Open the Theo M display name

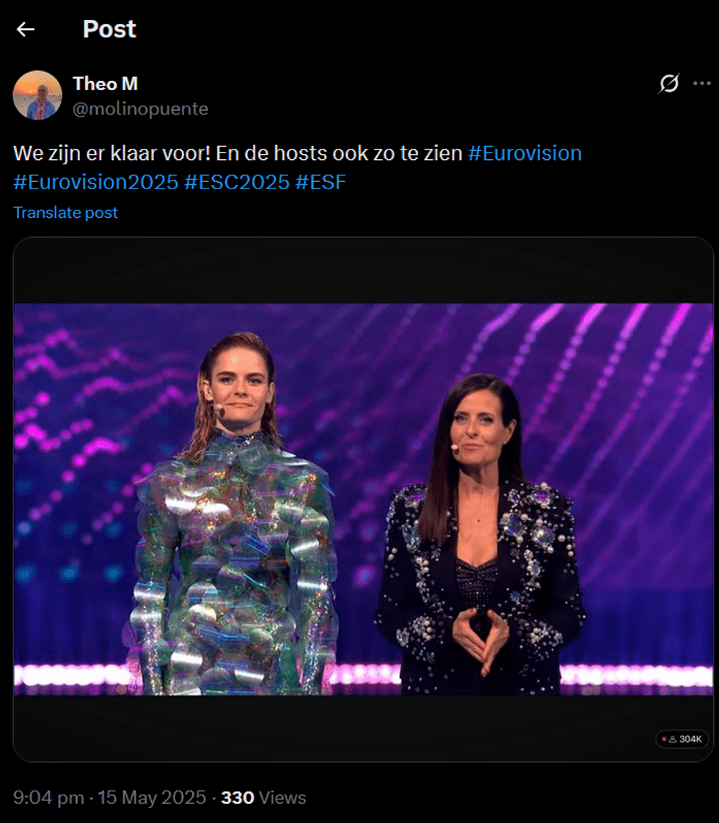[x=105, y=84]
